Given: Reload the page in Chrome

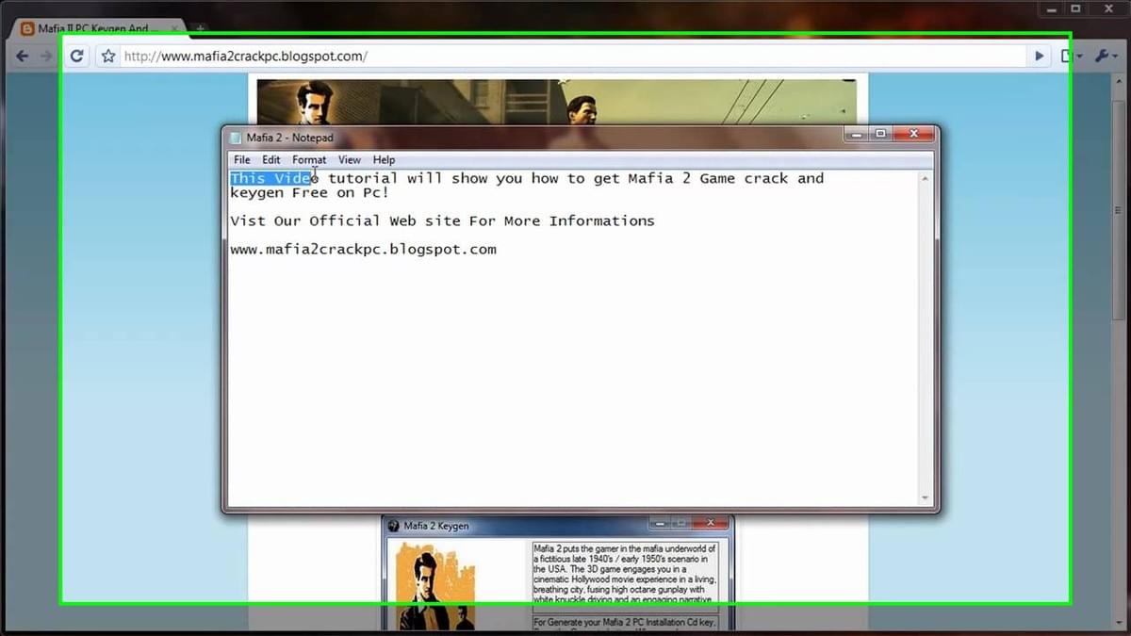Looking at the screenshot, I should point(77,56).
